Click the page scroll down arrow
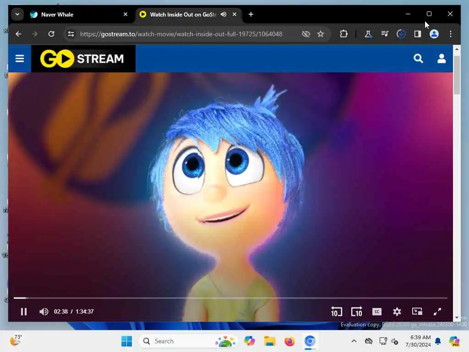469x352 pixels. (x=457, y=318)
